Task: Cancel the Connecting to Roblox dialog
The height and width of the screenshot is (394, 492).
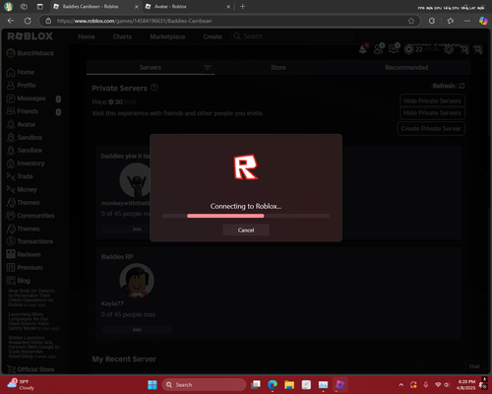Action: point(246,230)
